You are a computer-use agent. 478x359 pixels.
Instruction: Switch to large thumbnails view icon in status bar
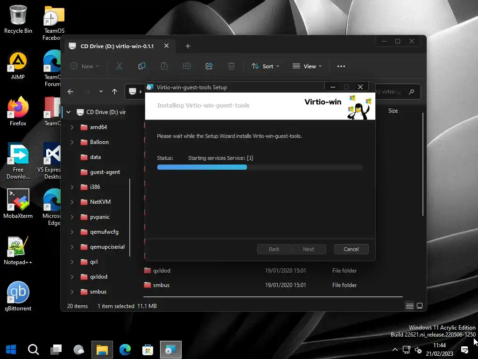420,306
